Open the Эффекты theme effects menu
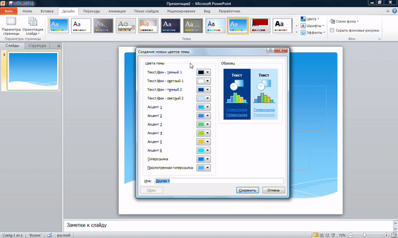Image resolution: width=398 pixels, height=238 pixels. click(x=313, y=32)
